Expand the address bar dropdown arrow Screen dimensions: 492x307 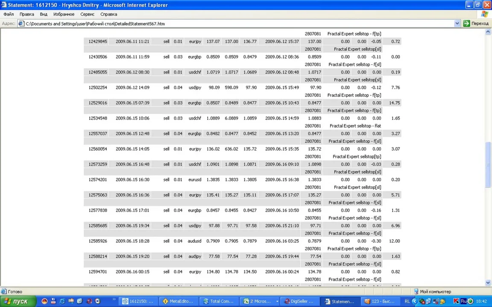click(x=457, y=23)
